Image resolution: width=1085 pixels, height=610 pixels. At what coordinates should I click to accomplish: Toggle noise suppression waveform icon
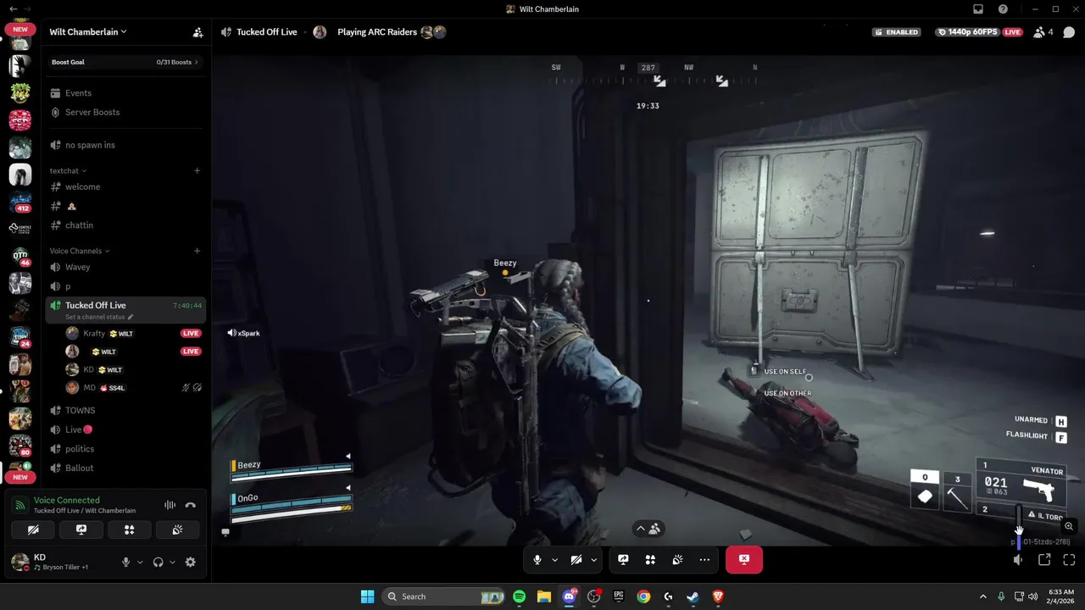170,505
